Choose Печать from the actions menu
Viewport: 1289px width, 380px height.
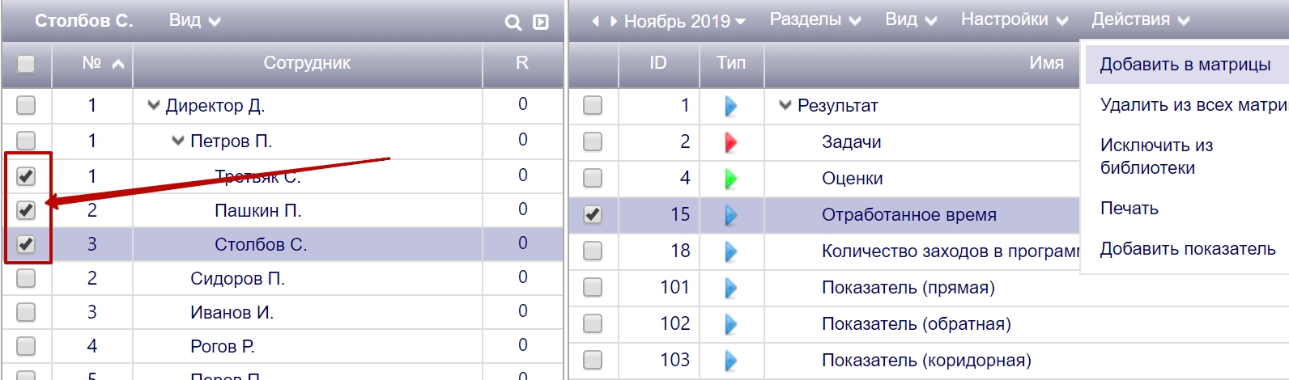click(x=1129, y=209)
